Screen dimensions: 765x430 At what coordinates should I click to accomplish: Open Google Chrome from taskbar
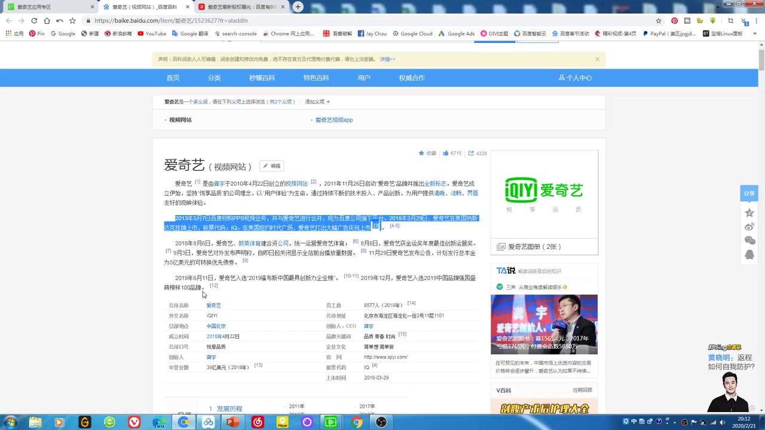tap(356, 422)
